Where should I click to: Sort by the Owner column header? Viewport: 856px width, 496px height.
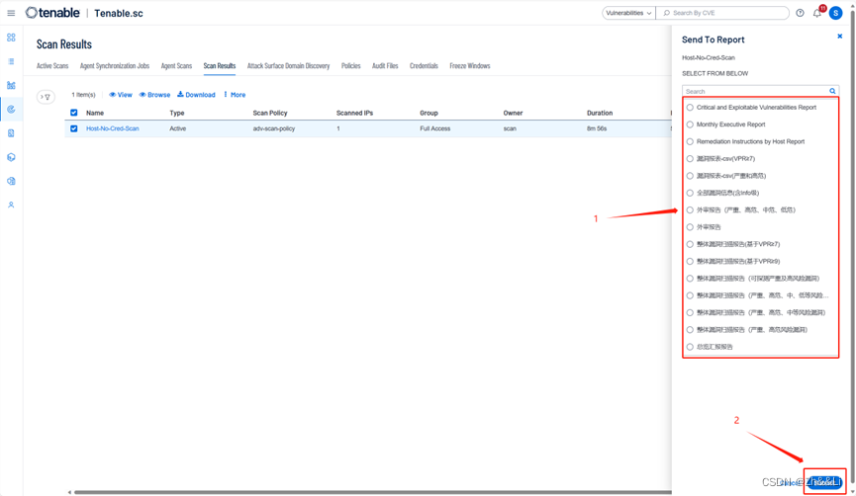[x=513, y=113]
